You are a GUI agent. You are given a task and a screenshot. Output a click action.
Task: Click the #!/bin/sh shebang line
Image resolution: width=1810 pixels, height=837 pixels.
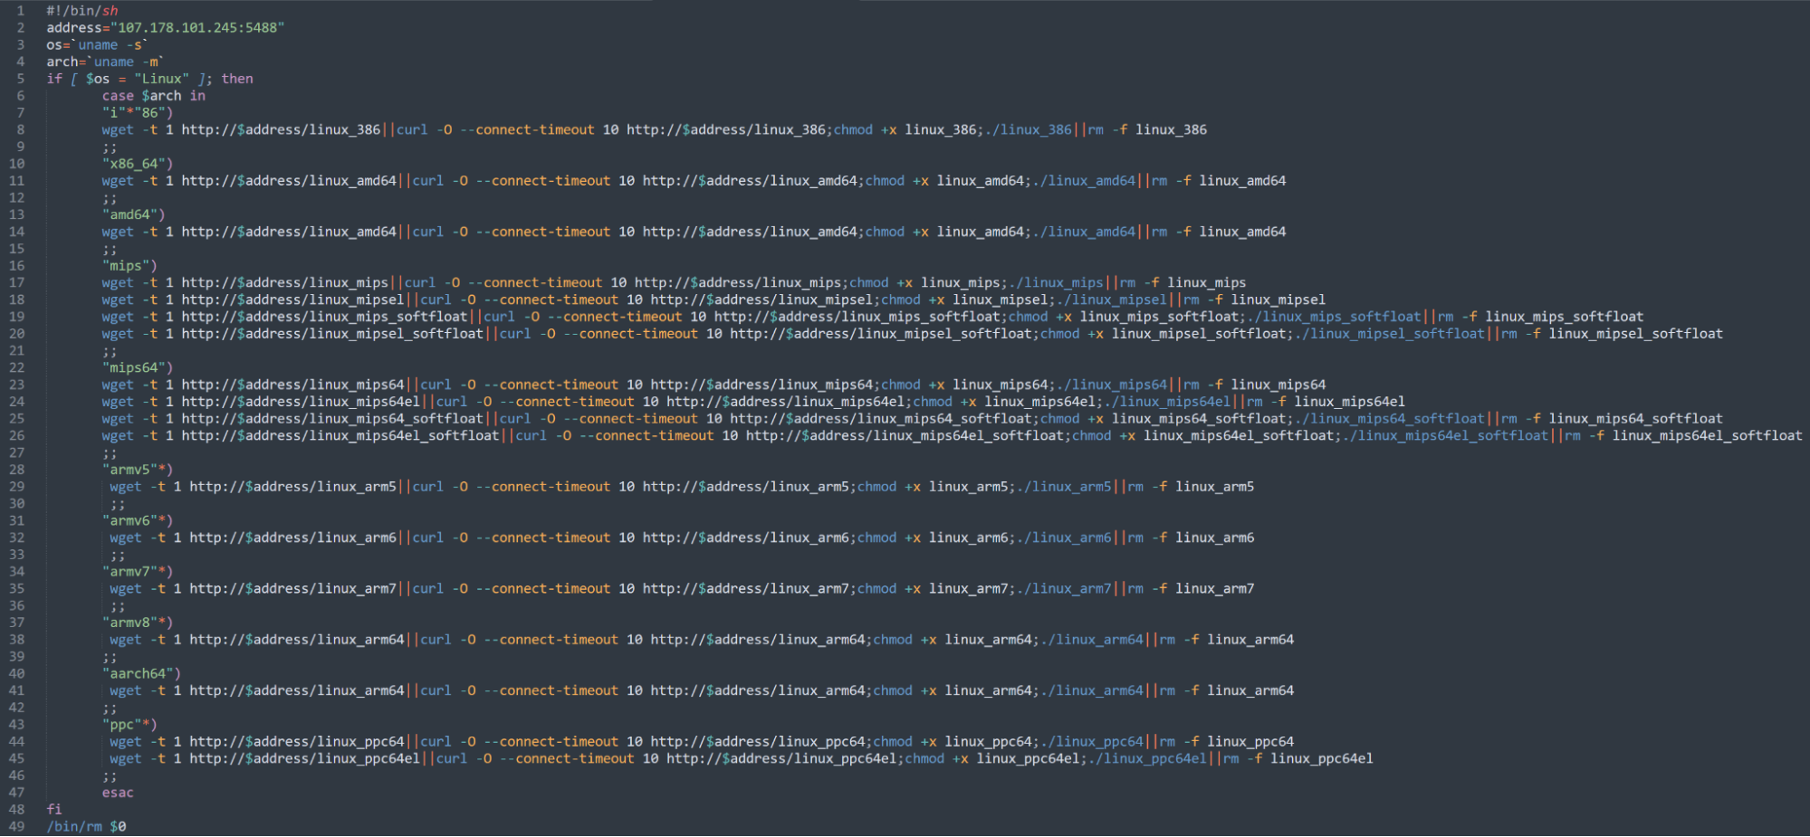coord(82,11)
